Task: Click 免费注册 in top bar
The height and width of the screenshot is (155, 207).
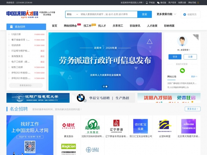Action: 182,3
